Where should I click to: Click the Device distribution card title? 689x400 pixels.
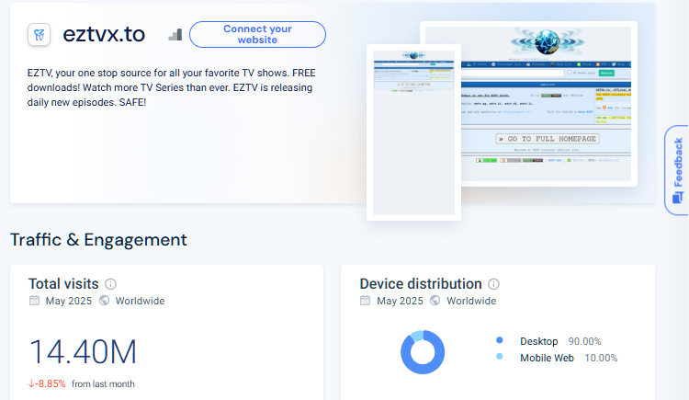tap(421, 284)
